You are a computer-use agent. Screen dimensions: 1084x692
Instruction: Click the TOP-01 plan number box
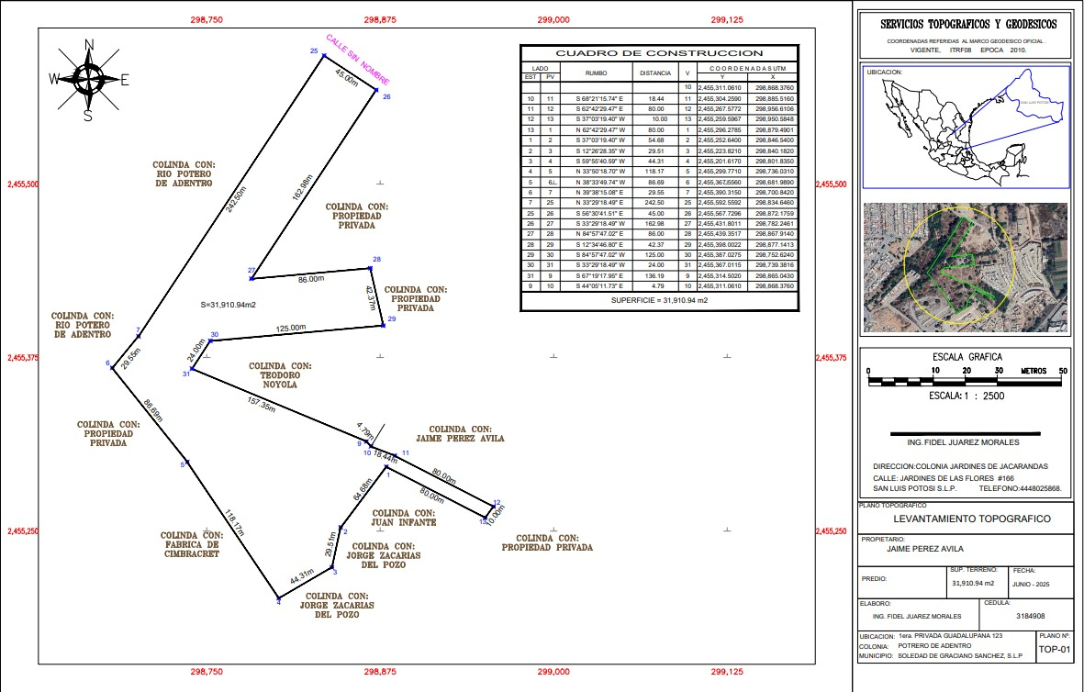point(1054,649)
